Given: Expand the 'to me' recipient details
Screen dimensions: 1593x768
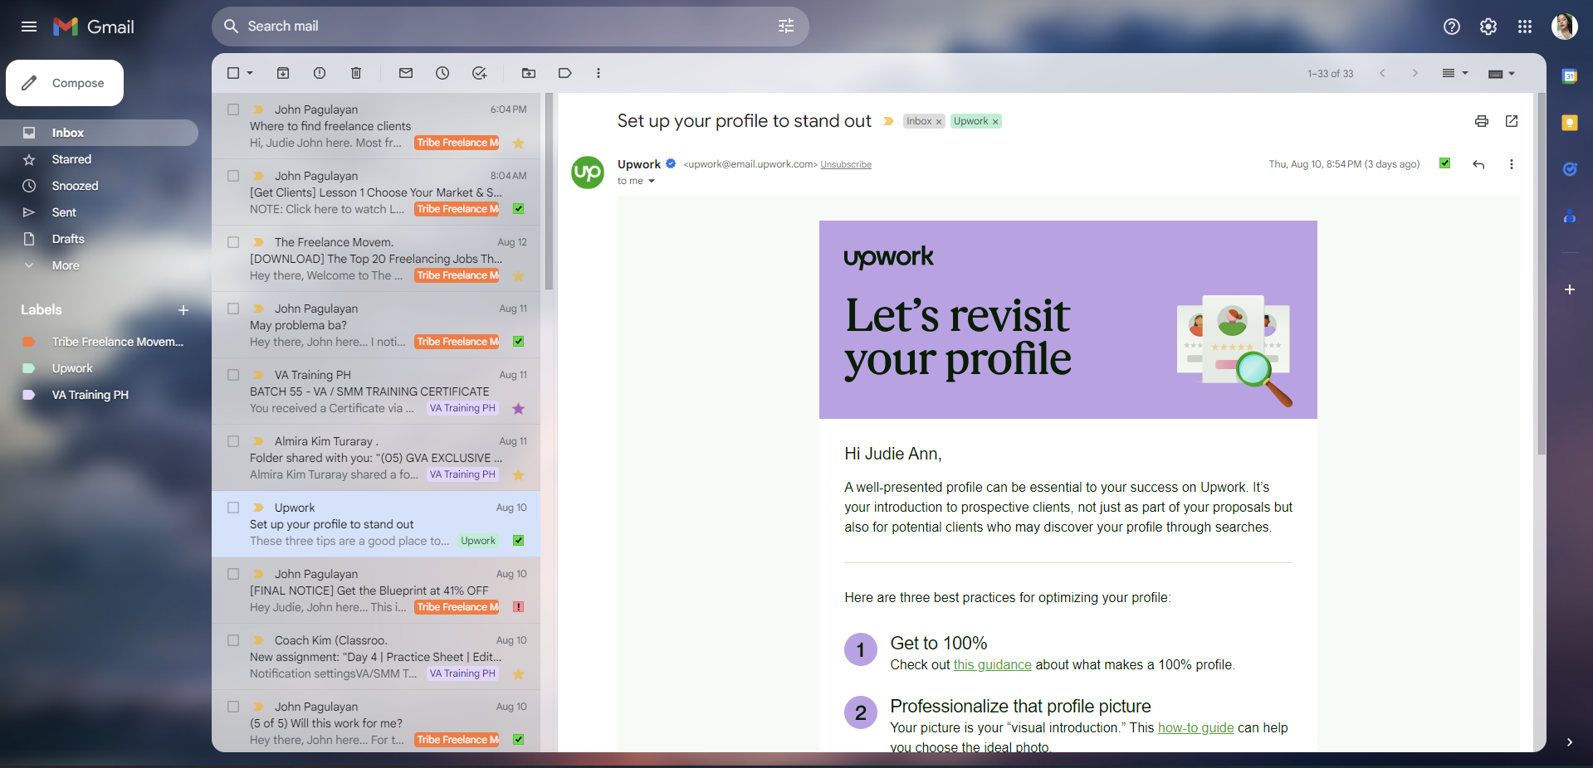Looking at the screenshot, I should tap(652, 181).
